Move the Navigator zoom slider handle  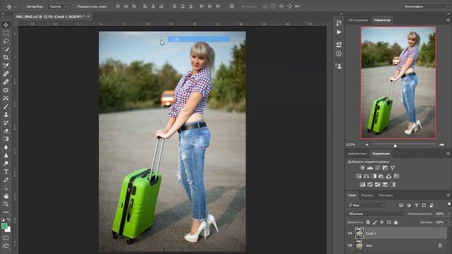coord(395,145)
